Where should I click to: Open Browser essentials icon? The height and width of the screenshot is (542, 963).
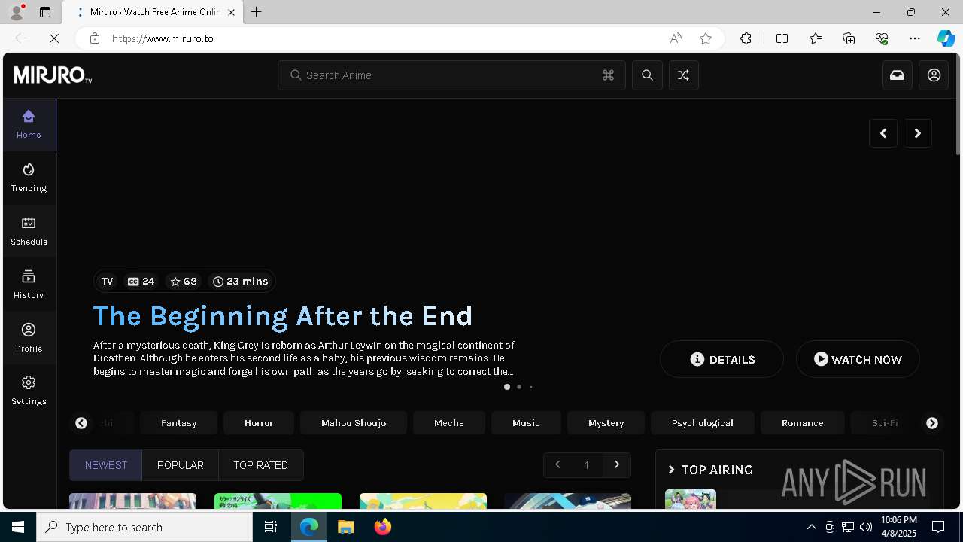pos(882,38)
